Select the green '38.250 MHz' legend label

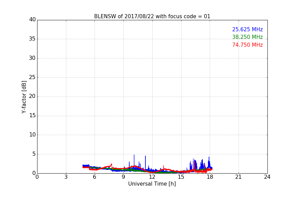pyautogui.click(x=247, y=37)
